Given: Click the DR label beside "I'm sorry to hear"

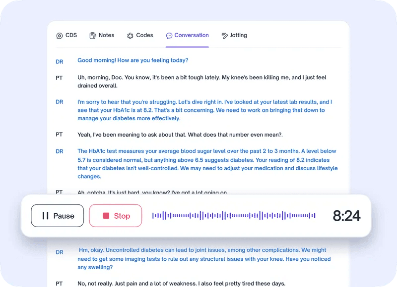Looking at the screenshot, I should point(60,102).
